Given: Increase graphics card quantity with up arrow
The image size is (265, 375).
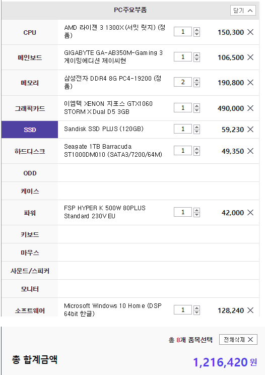Looking at the screenshot, I should [196, 106].
